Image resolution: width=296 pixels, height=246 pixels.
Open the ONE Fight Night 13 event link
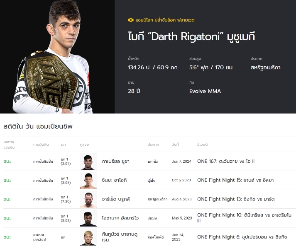(236, 199)
